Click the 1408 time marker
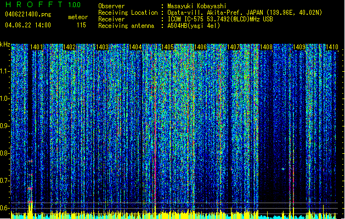The width and height of the screenshot is (345, 219). (266, 47)
